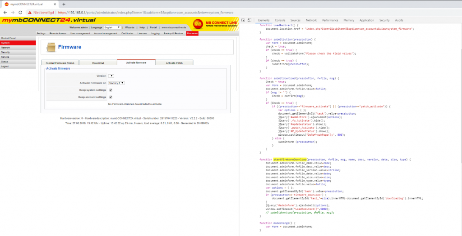The height and width of the screenshot is (236, 462).
Task: Click highlighted startFirmwareDownload function name
Action: click(x=290, y=160)
